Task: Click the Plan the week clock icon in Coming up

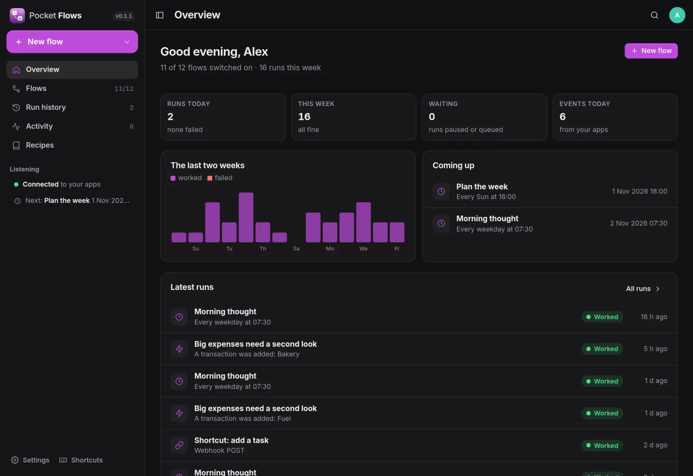Action: [x=441, y=191]
